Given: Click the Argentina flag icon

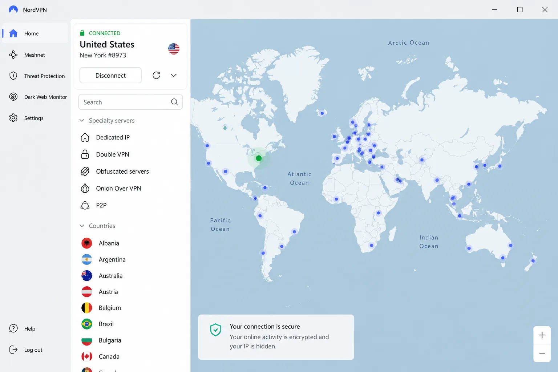Looking at the screenshot, I should tap(87, 259).
